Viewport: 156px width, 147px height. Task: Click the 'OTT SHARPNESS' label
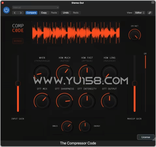point(64,89)
